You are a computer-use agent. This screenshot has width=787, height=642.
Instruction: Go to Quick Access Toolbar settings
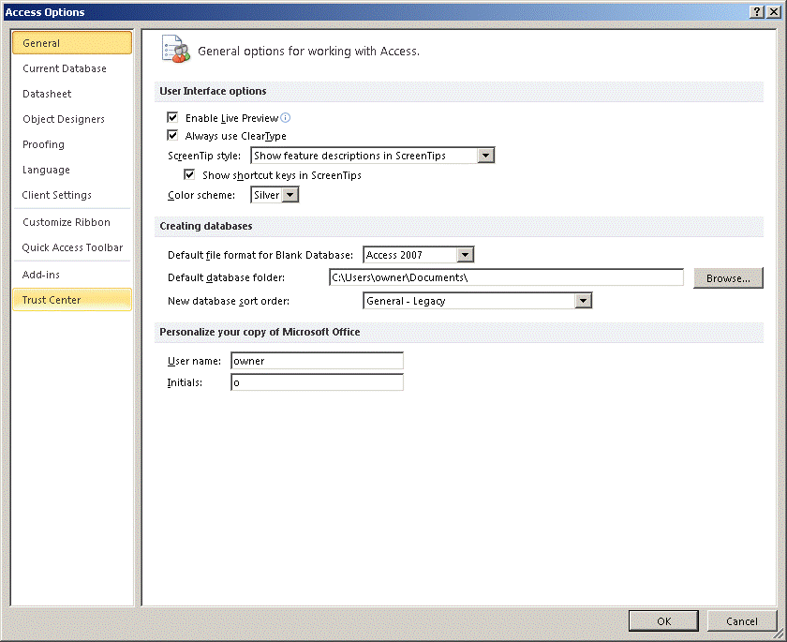point(73,247)
